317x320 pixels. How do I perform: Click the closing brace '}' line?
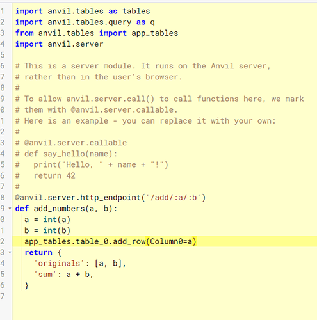(26, 285)
